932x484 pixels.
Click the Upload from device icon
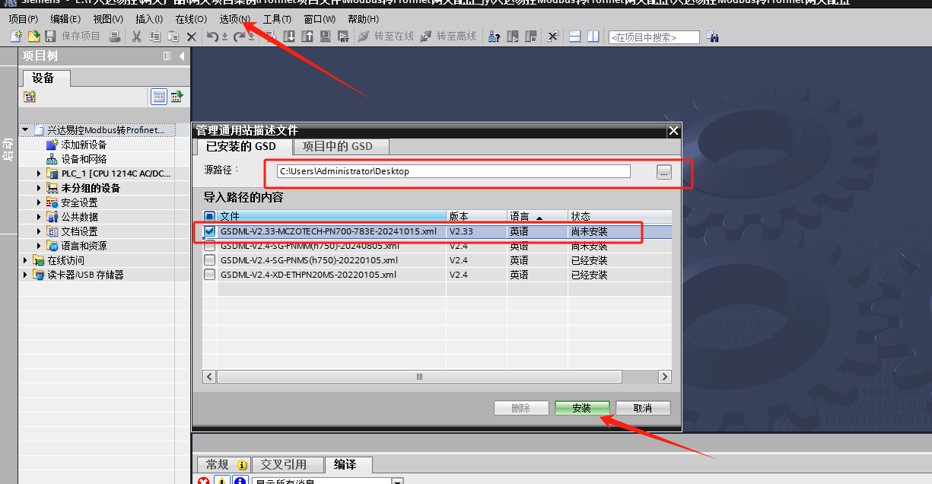307,37
